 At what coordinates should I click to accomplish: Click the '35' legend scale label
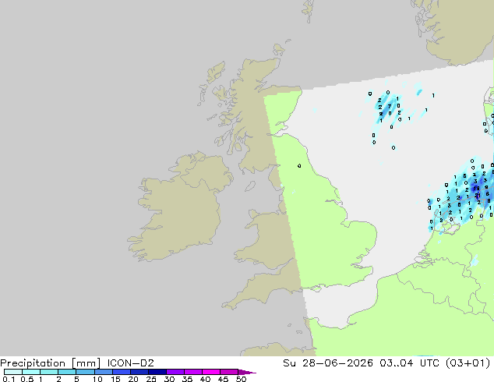(x=187, y=379)
